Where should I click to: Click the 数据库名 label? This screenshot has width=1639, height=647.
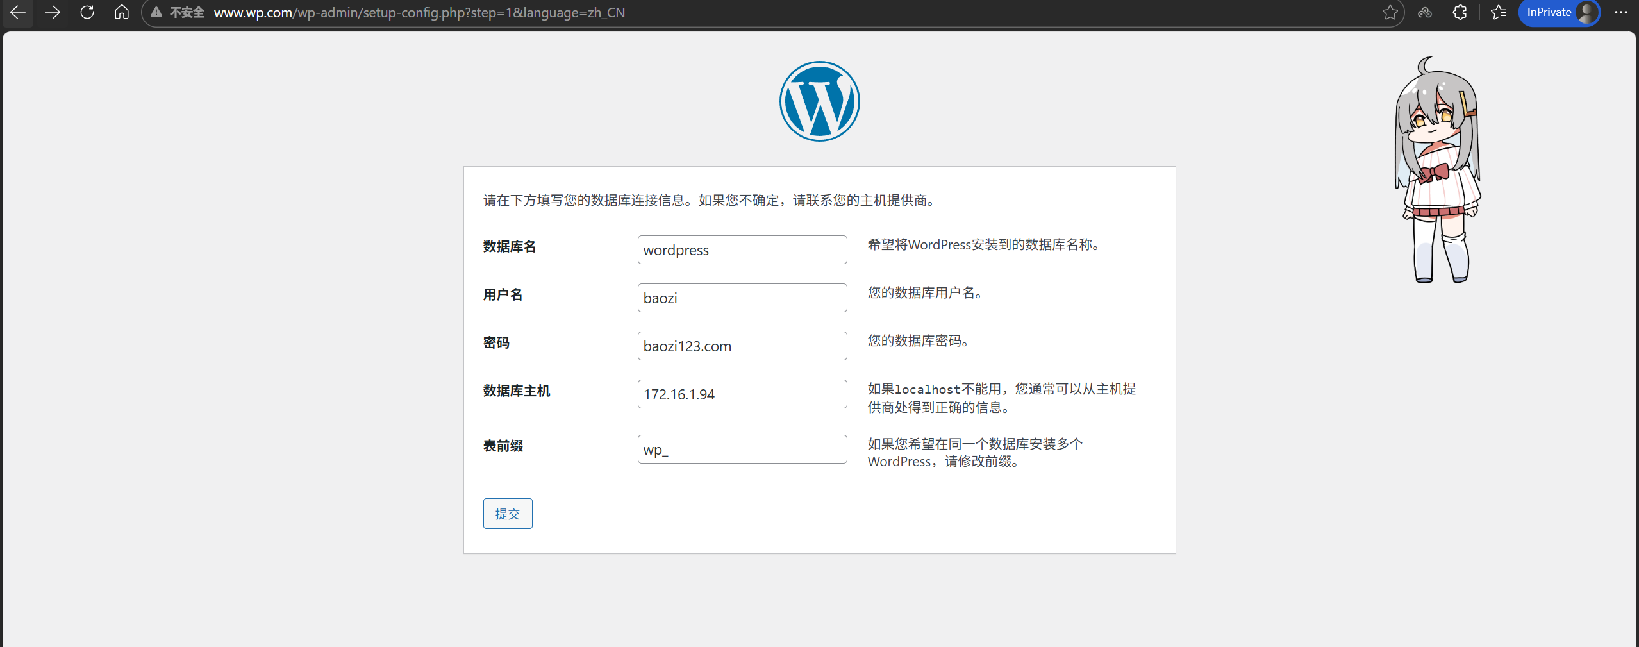pos(510,247)
